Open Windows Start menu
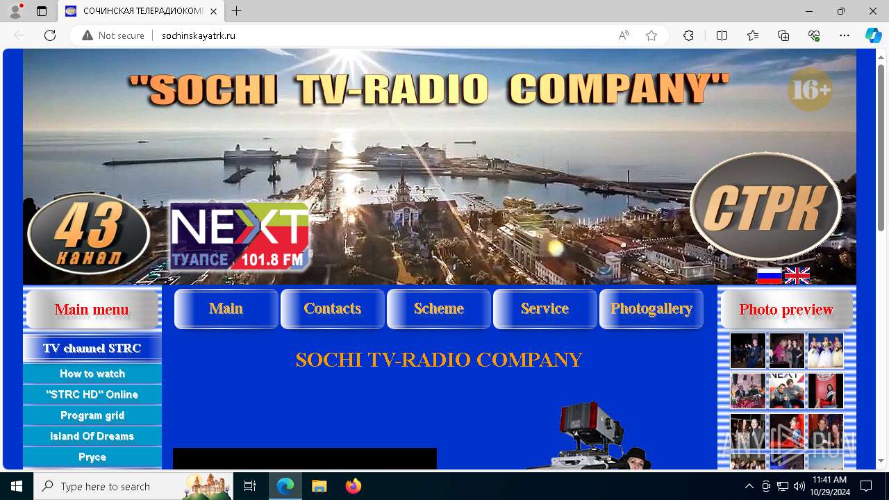This screenshot has width=889, height=500. pos(17,486)
